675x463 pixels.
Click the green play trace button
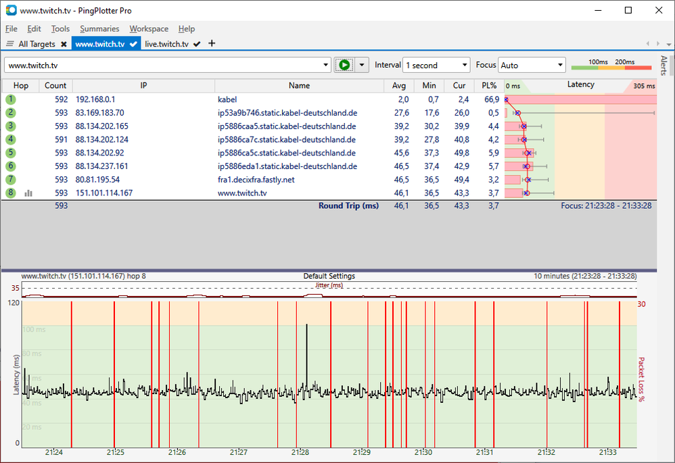tap(344, 65)
